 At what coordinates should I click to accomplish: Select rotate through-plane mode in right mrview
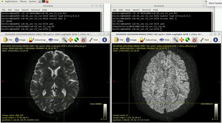[188, 40]
